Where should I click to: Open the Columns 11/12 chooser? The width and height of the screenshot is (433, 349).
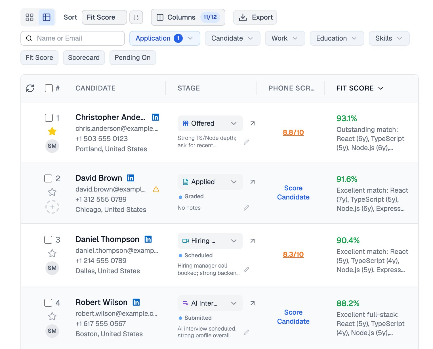point(188,17)
